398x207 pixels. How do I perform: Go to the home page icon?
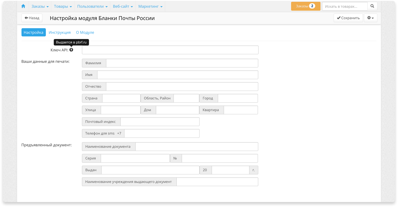(23, 6)
